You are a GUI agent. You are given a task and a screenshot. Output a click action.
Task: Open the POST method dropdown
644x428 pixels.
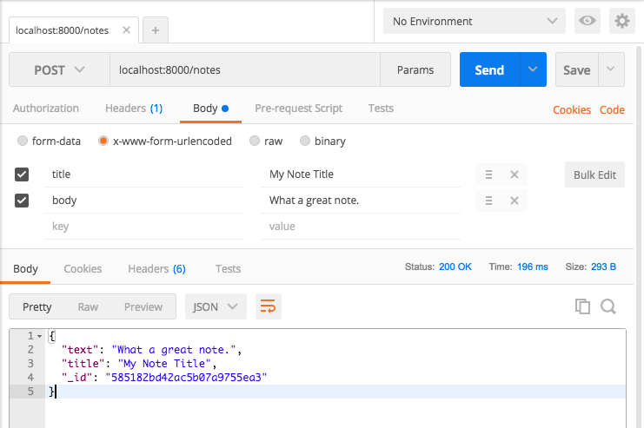(x=59, y=70)
